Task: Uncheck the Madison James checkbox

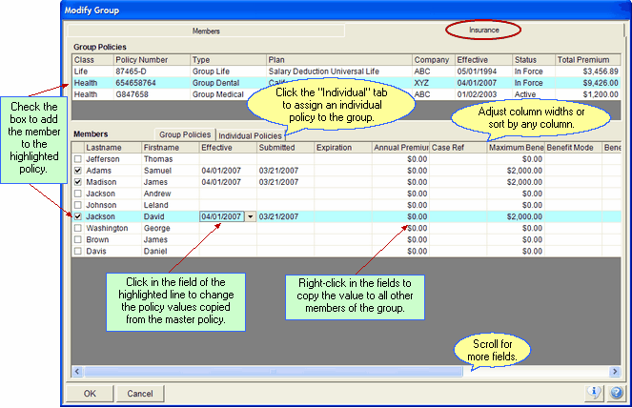Action: click(78, 182)
